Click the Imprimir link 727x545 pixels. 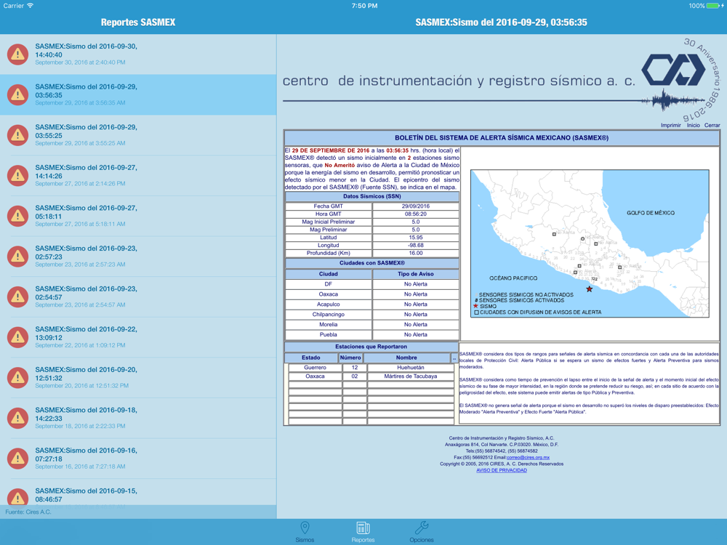pyautogui.click(x=671, y=125)
